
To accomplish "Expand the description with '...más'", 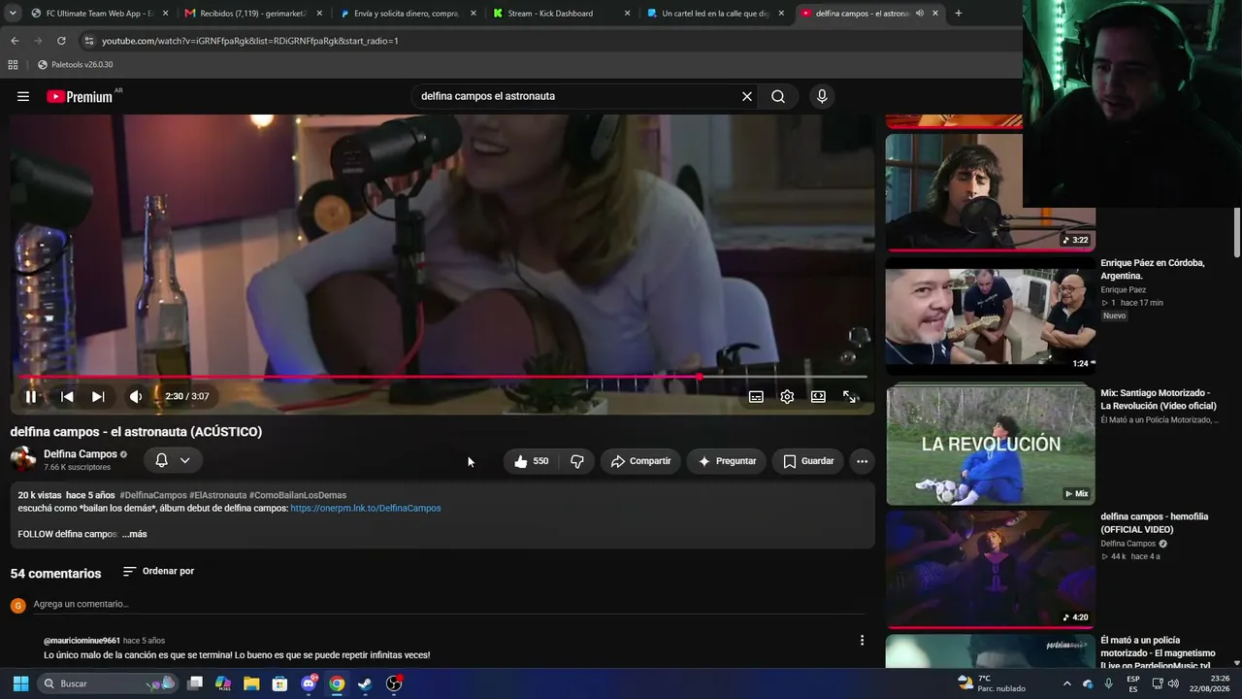I will pos(134,534).
